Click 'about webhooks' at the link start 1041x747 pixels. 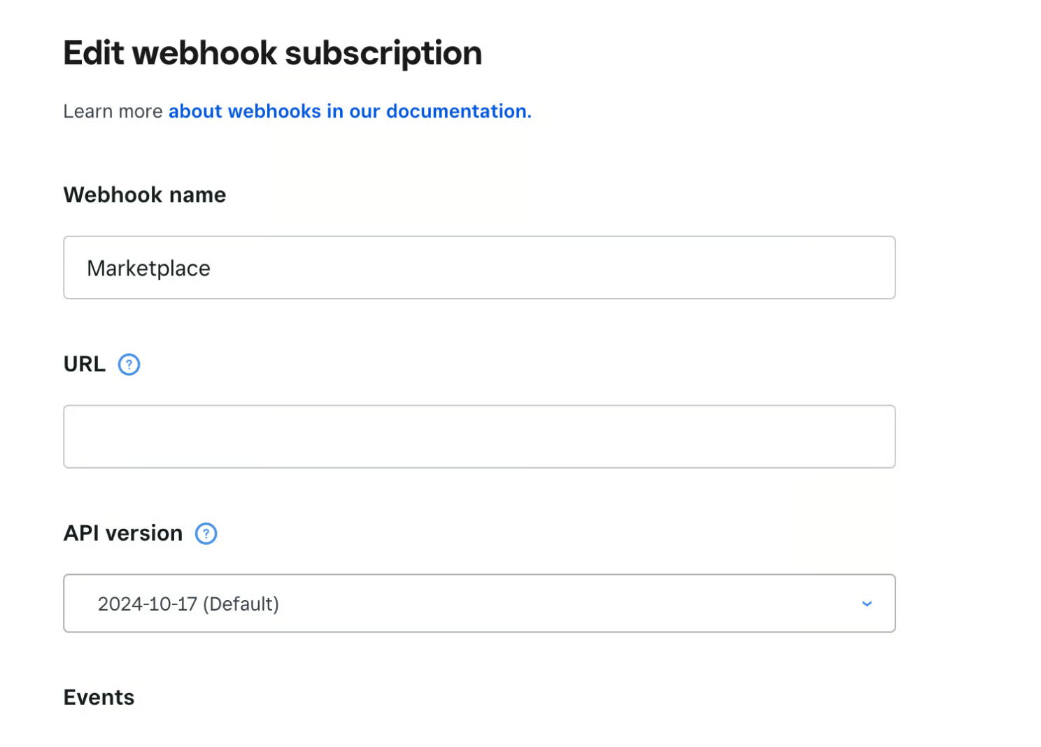[x=224, y=111]
